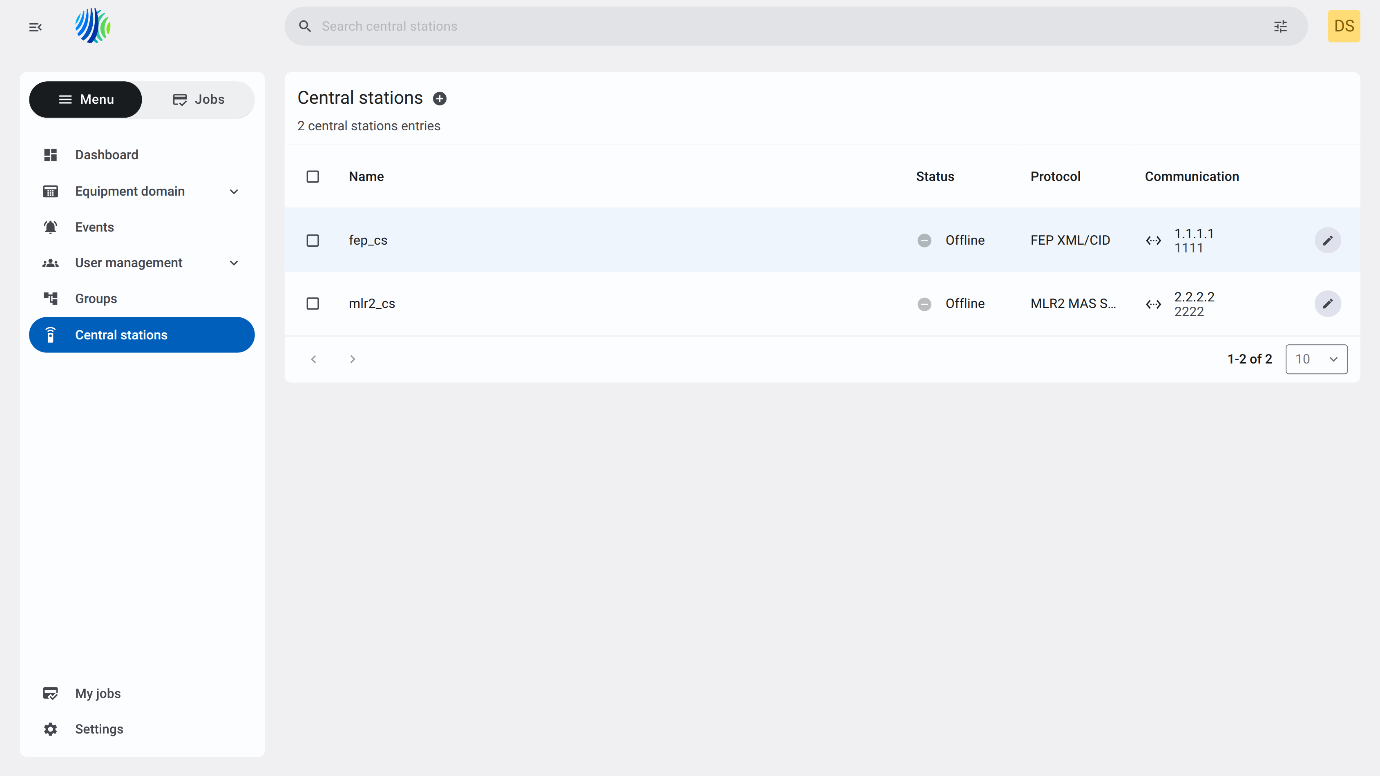Expand the User management submenu
This screenshot has height=776, width=1380.
pyautogui.click(x=234, y=263)
